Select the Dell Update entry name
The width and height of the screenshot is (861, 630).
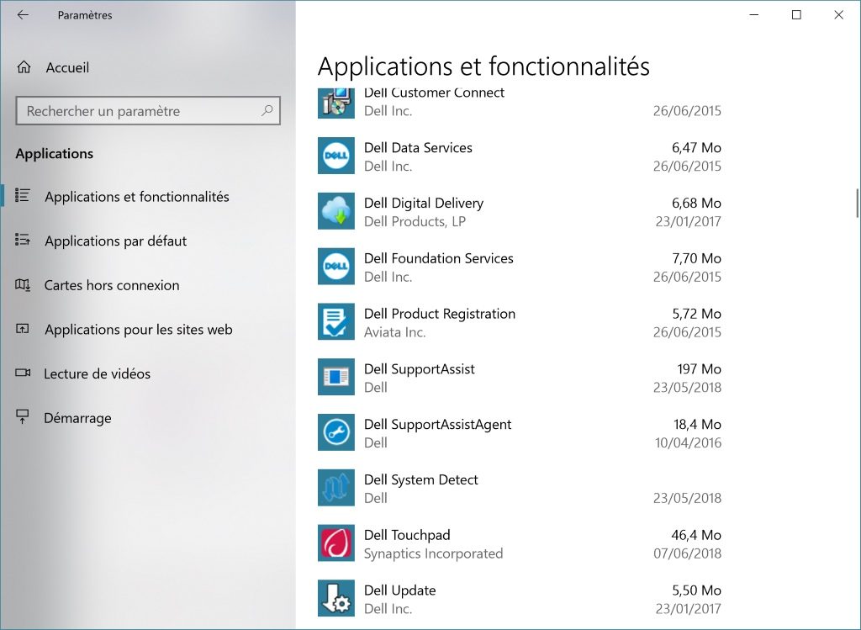click(399, 590)
